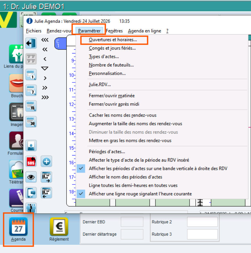Viewport: 251px width, 253px height.
Task: Switch to 1-day calendar view icon
Action: coord(31,75)
